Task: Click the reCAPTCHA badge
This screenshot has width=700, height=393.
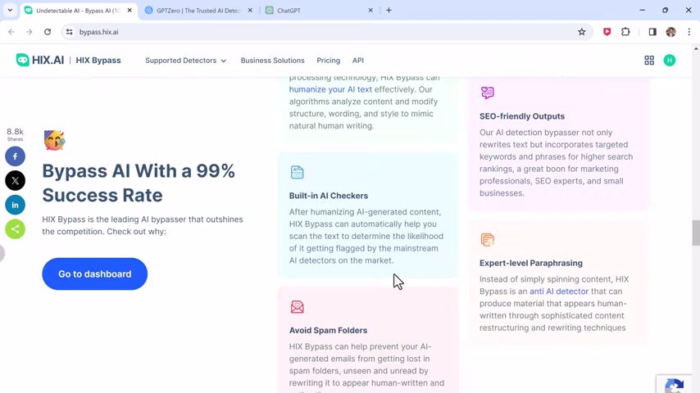Action: pos(675,384)
